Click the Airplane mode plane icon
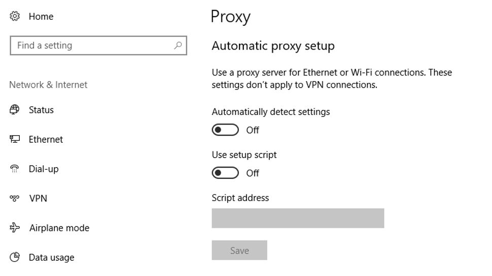 [15, 228]
